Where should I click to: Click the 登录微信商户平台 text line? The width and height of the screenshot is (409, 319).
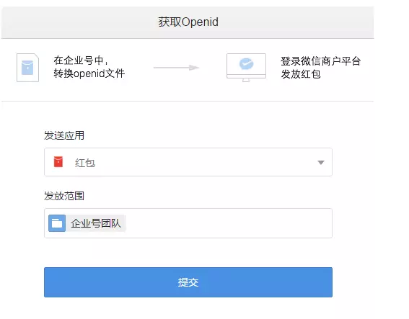(x=320, y=61)
